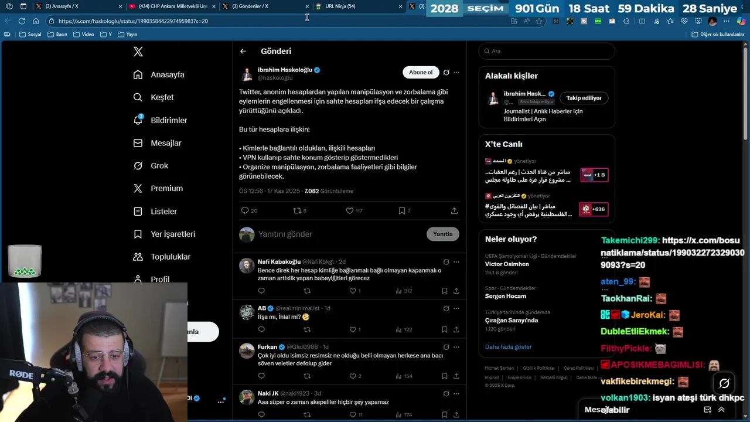Click browser refresh button
The height and width of the screenshot is (422, 750).
coord(22,21)
